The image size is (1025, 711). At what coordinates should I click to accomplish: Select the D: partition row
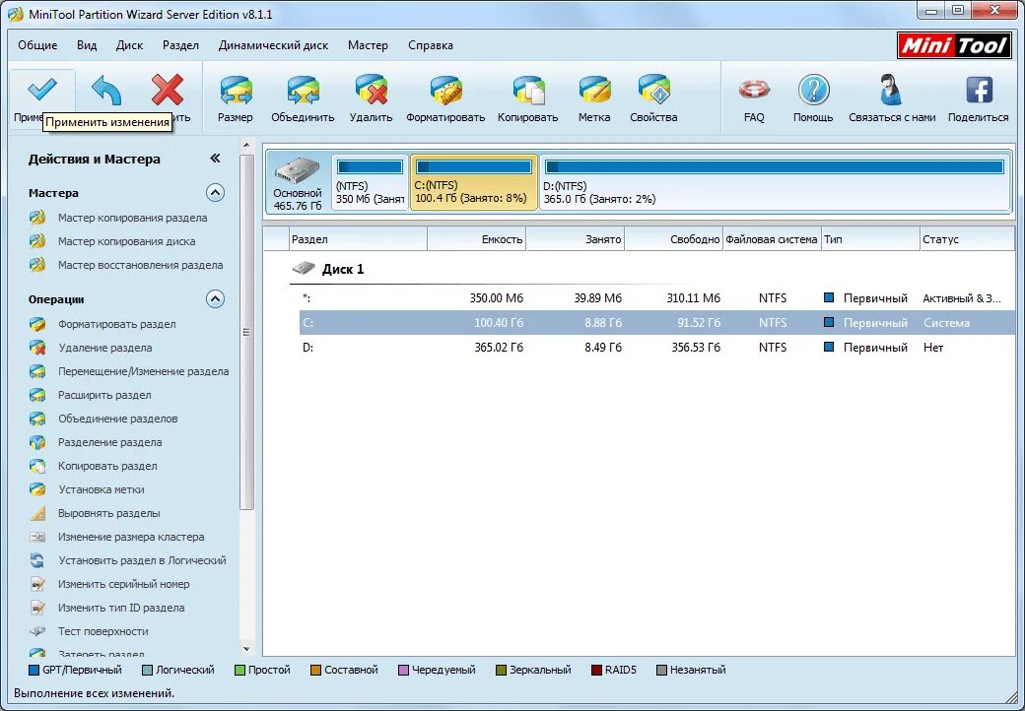(656, 348)
